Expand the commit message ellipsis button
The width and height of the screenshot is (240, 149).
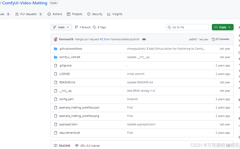144,39
